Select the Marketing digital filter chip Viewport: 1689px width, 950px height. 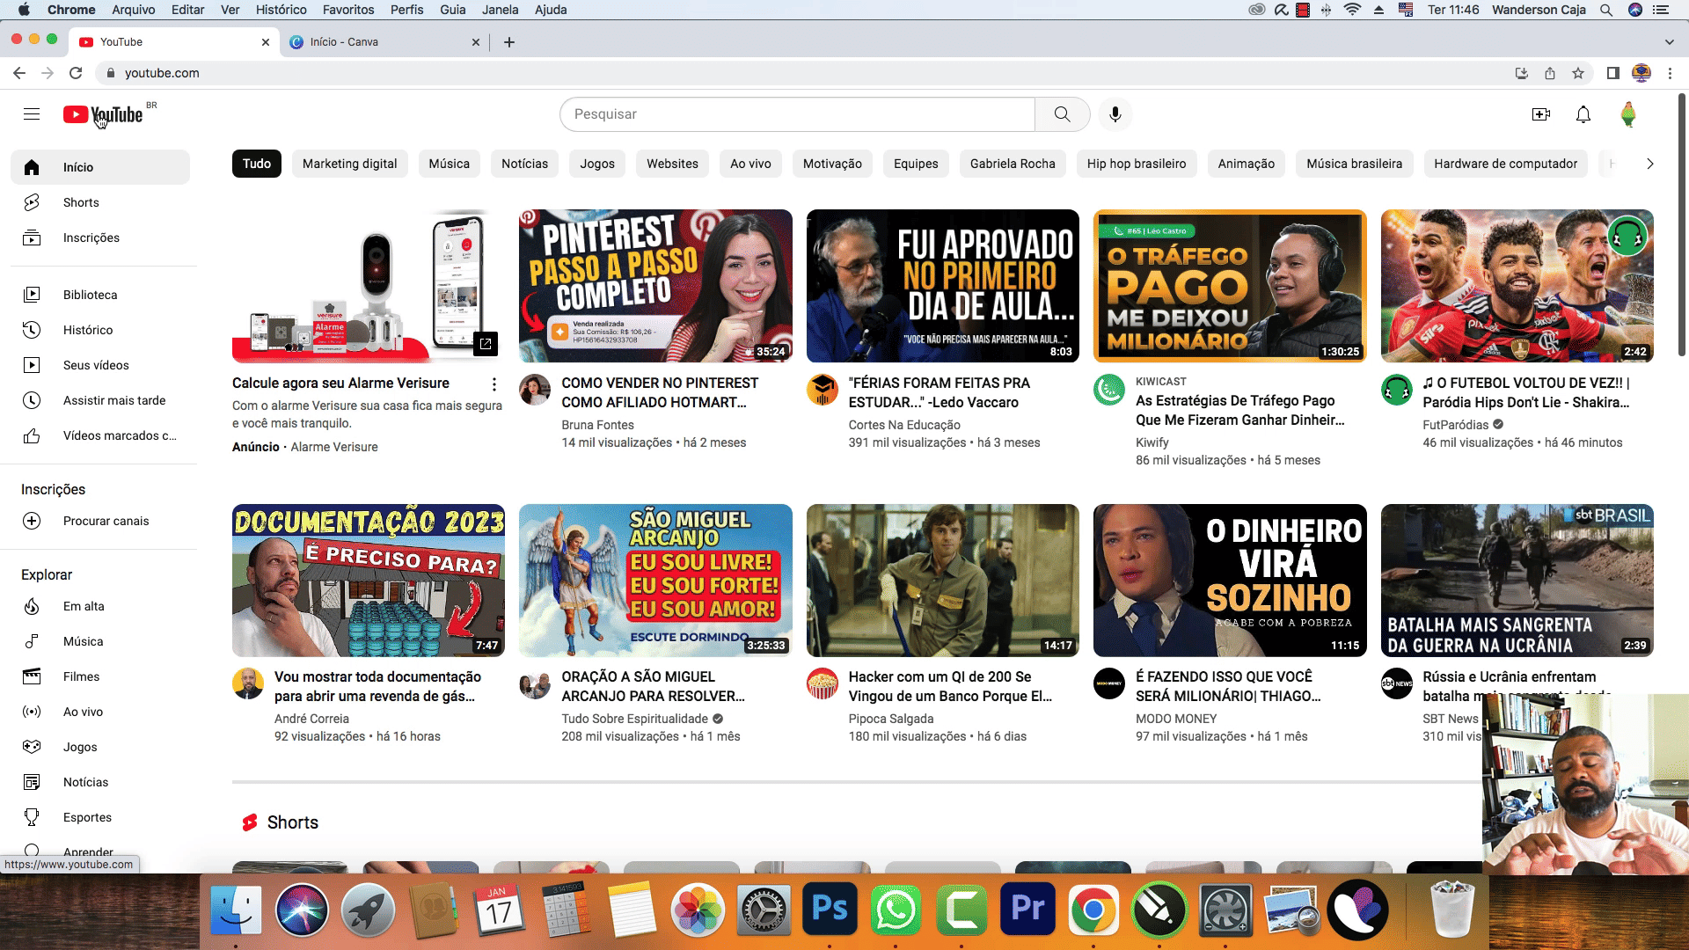click(349, 164)
